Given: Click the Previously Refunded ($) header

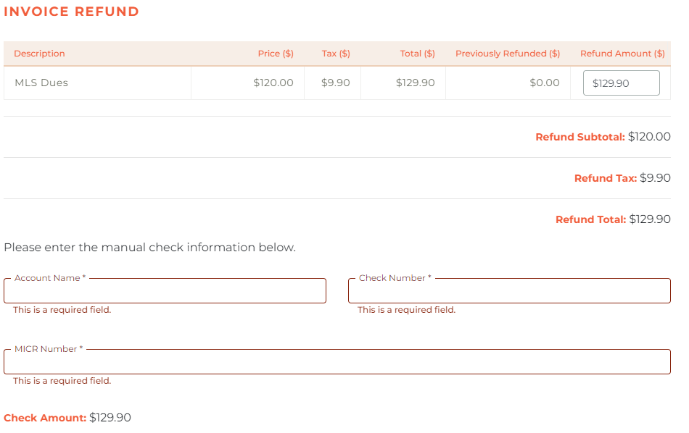Looking at the screenshot, I should point(508,54).
